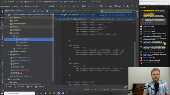Open the Project tool window tab

(2, 14)
